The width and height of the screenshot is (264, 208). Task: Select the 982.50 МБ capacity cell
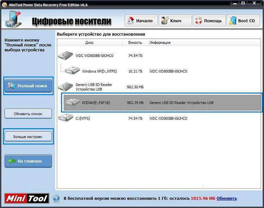point(135,87)
